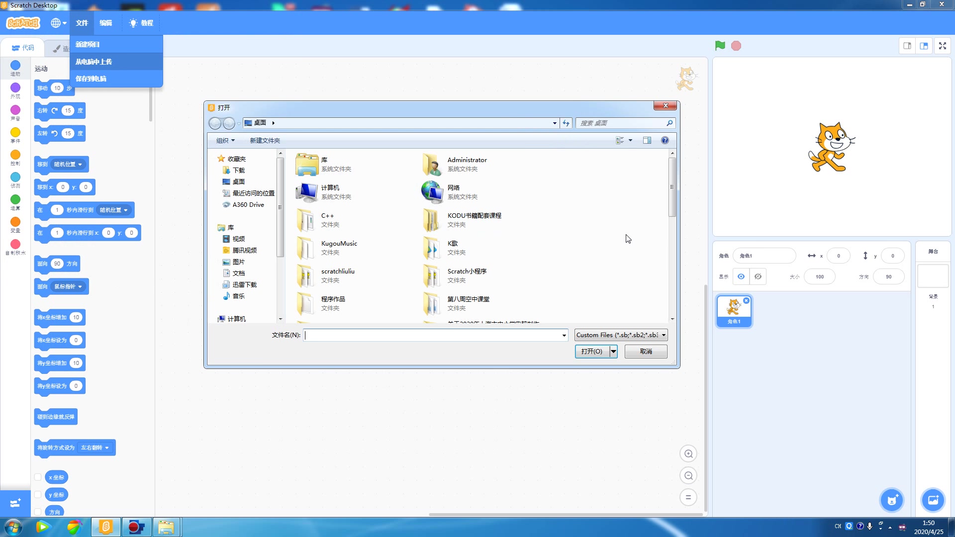Toggle the y 坐标 reporter checkbox
955x537 pixels.
pos(38,495)
